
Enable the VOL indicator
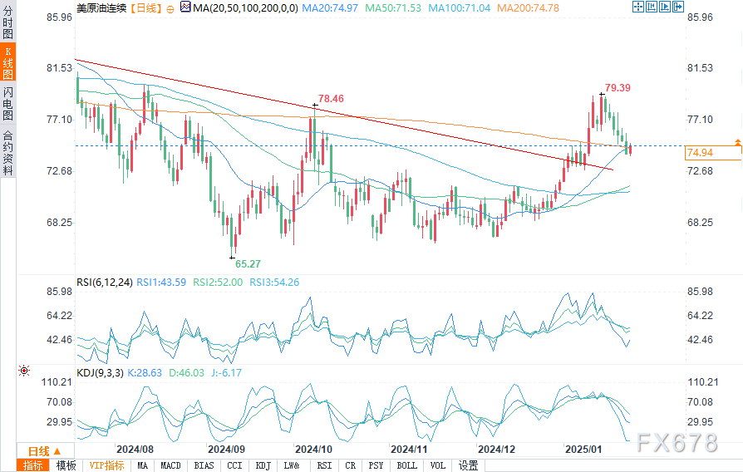point(438,466)
